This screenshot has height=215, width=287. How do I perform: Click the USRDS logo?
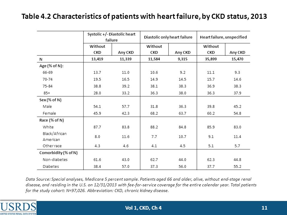(18, 208)
